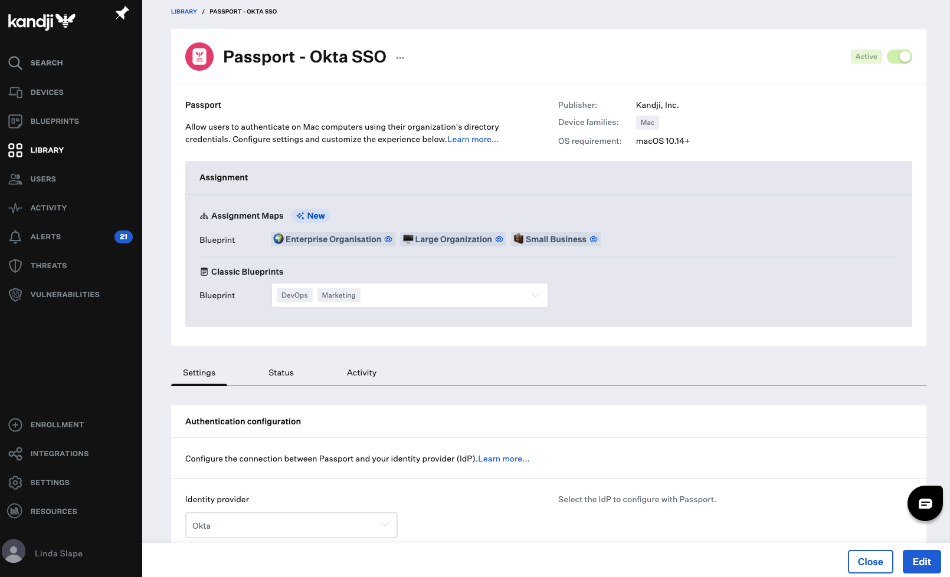Preview the Enterprise Organisation blueprint via eye icon

tap(388, 239)
